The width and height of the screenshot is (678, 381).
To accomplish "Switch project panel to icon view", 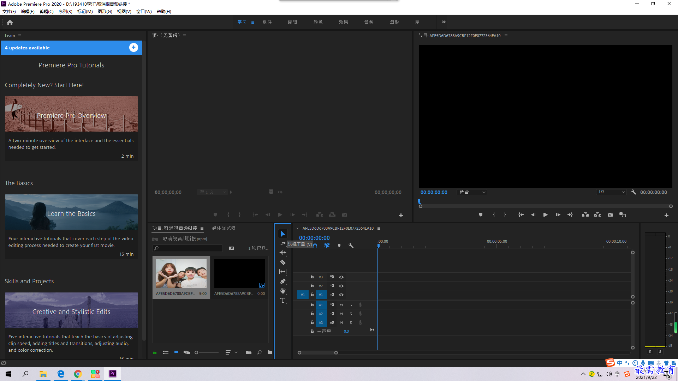I will pyautogui.click(x=176, y=352).
